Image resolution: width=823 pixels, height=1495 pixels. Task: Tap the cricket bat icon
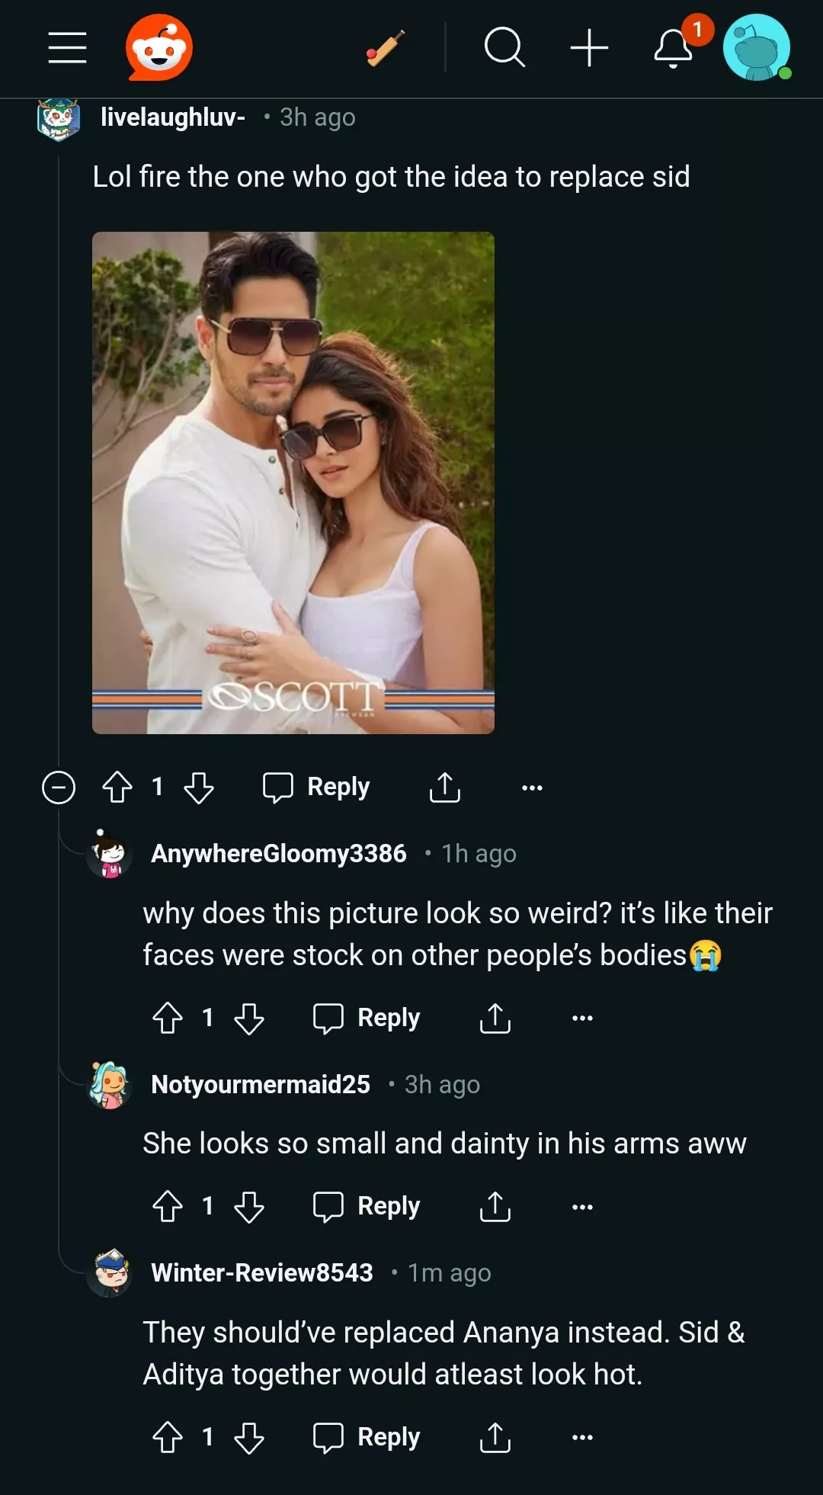coord(386,48)
